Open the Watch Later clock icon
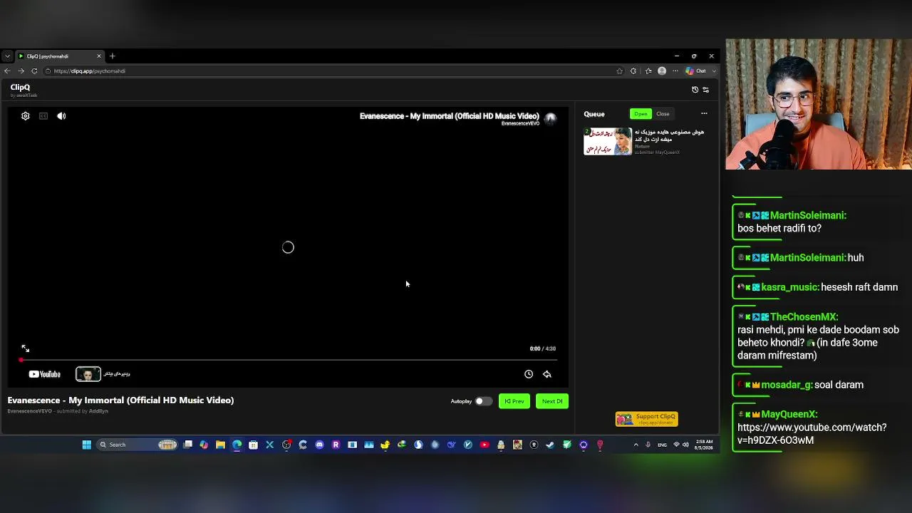This screenshot has width=912, height=513. (529, 374)
